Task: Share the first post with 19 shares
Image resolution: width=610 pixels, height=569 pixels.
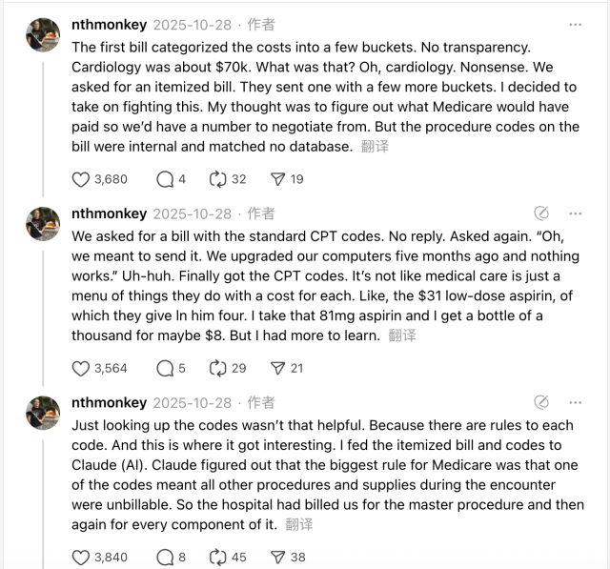Action: [x=278, y=179]
